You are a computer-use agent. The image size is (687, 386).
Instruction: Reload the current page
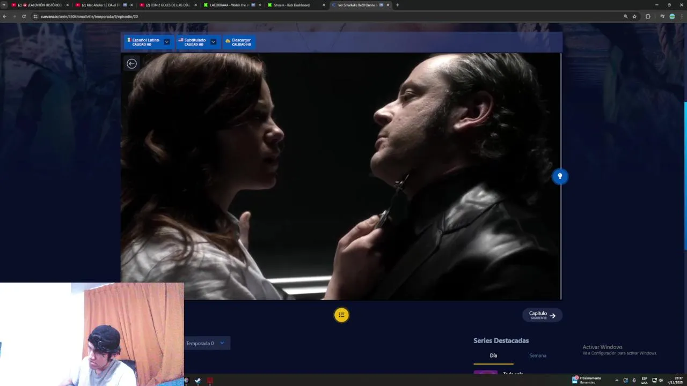click(24, 17)
